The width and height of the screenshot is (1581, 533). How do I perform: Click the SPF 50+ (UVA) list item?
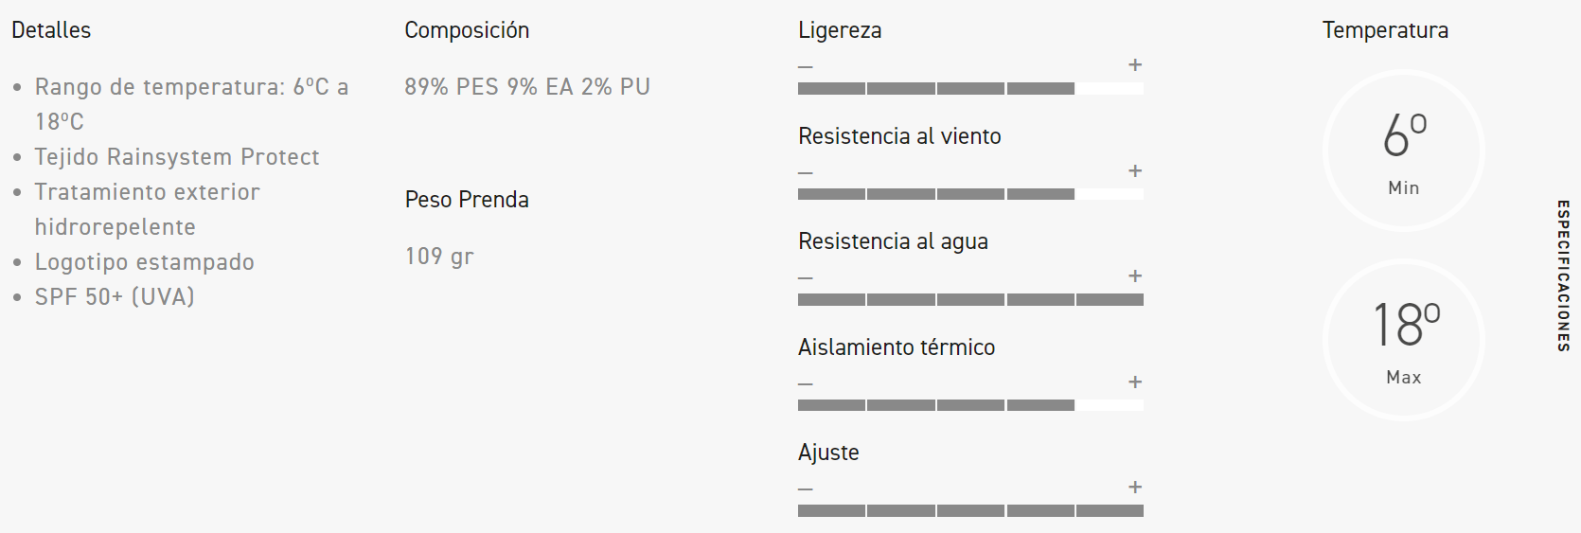tap(115, 297)
